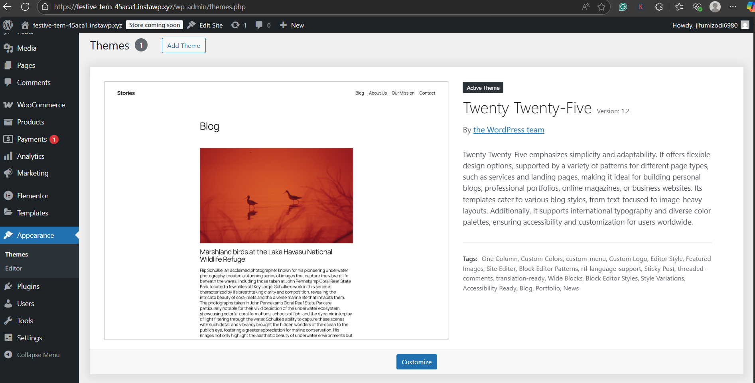The image size is (755, 383).
Task: Open Themes submenu item
Action: [16, 254]
